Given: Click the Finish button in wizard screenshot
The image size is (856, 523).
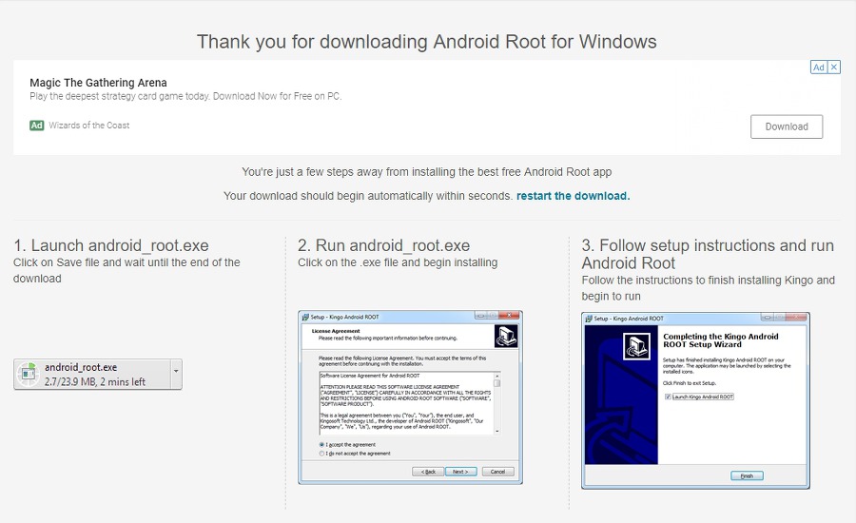Looking at the screenshot, I should tap(747, 476).
